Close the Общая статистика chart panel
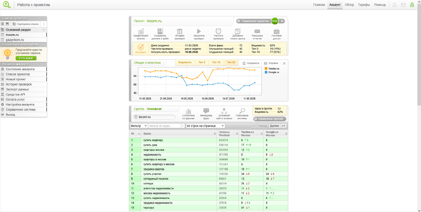 (x=284, y=63)
